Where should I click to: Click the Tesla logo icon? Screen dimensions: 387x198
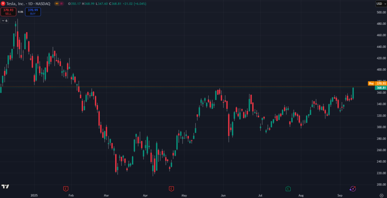coord(3,4)
